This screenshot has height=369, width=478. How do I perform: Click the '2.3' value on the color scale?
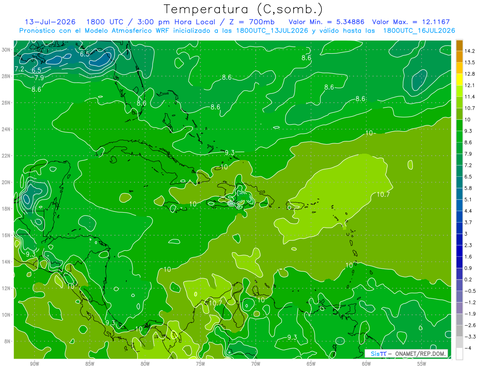[468, 245]
